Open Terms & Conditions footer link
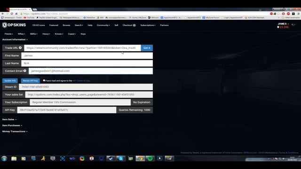The height and width of the screenshot is (169, 301). (x=288, y=153)
